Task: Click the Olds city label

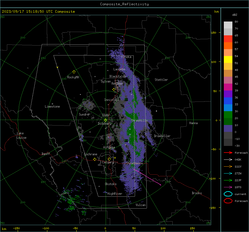Action: (105, 115)
